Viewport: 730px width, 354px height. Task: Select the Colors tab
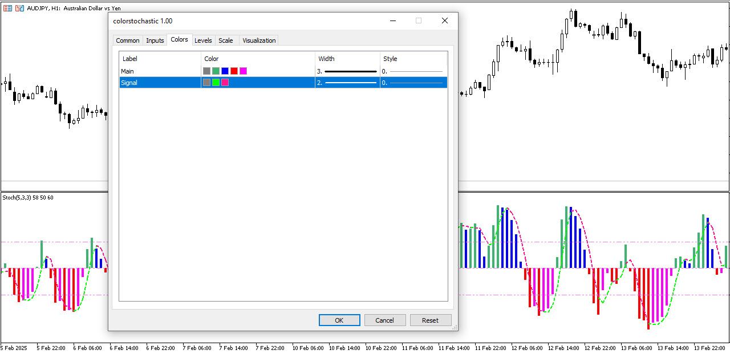pos(180,39)
